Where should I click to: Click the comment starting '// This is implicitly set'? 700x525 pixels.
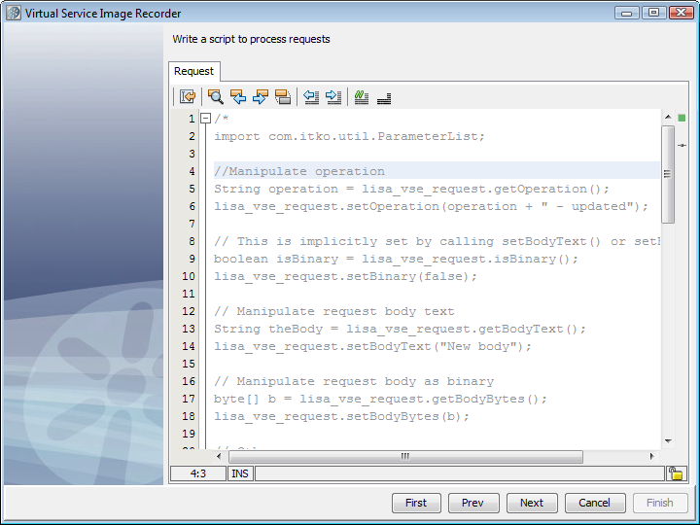pyautogui.click(x=437, y=241)
